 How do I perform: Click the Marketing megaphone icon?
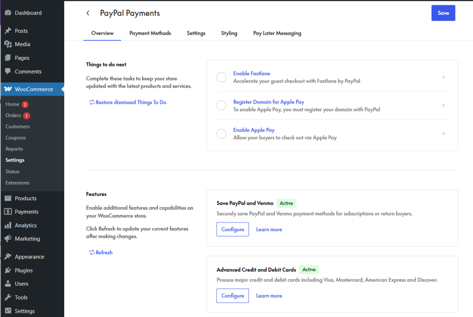[x=8, y=239]
